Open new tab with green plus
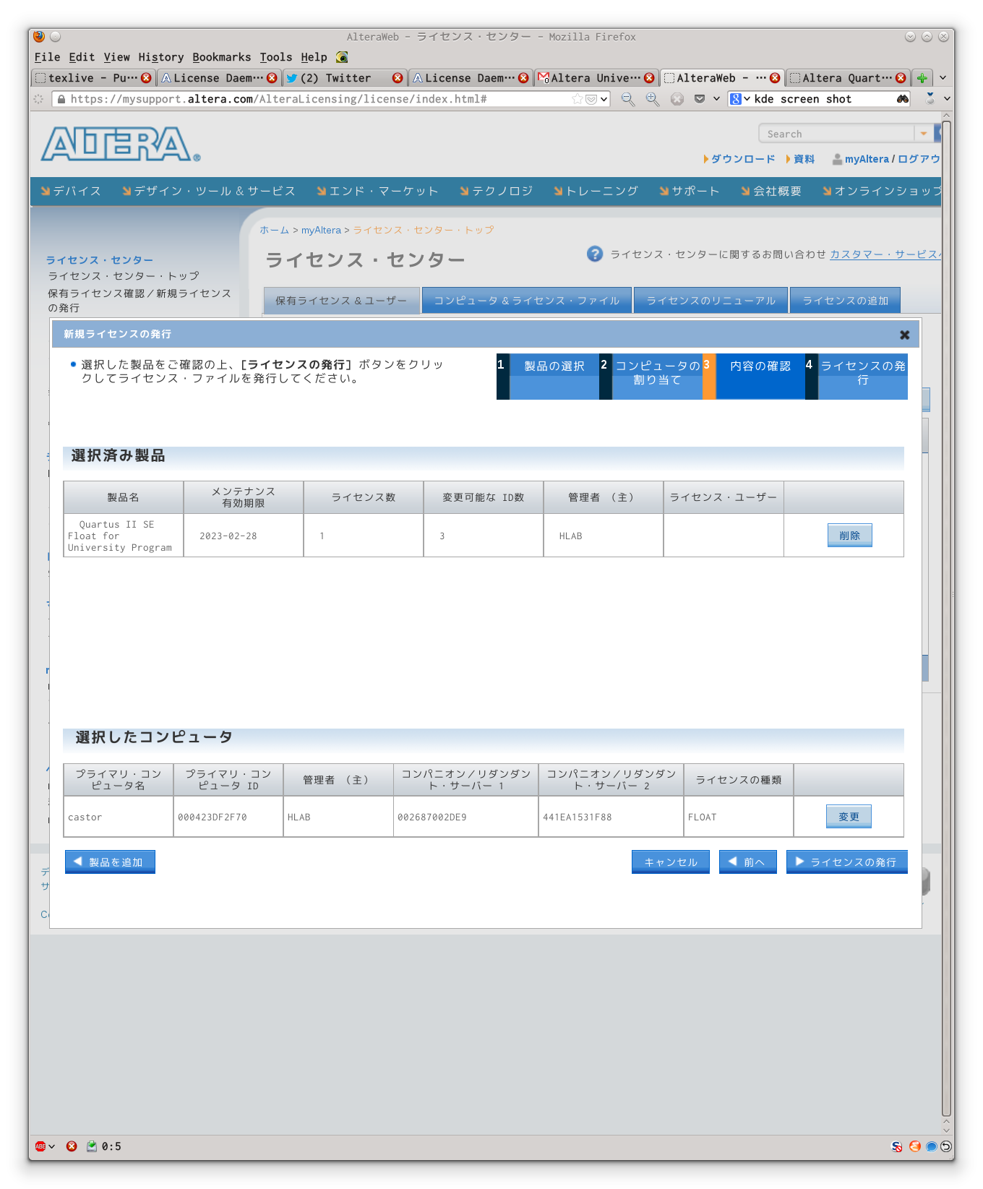983x1189 pixels. 922,78
